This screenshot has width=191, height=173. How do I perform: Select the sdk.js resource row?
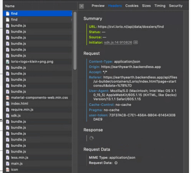click(x=37, y=115)
